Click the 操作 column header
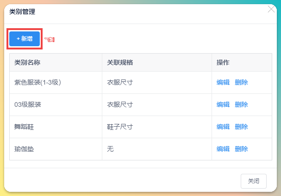The image size is (281, 196). click(242, 62)
